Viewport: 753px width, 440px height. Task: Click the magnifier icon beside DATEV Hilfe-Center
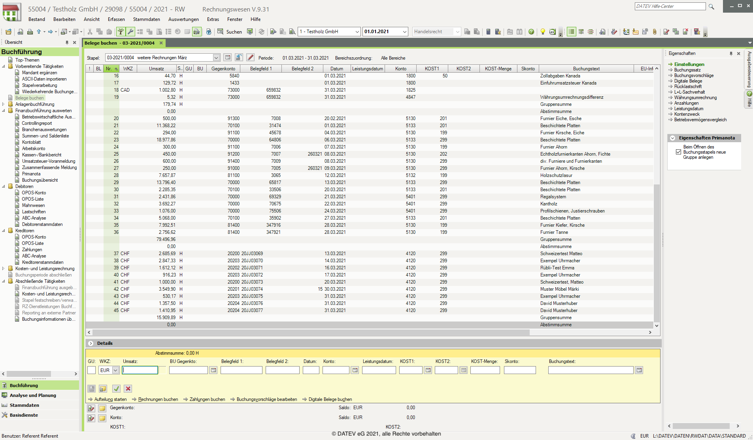711,7
